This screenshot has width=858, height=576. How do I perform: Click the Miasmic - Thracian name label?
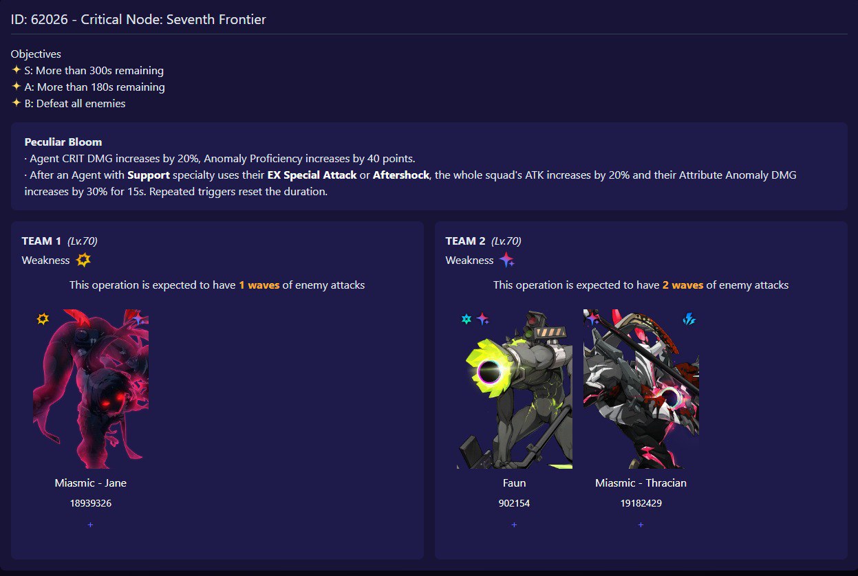pos(641,483)
